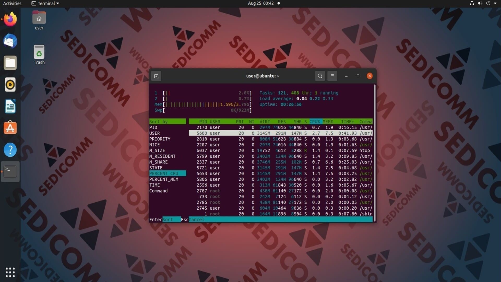501x282 pixels.
Task: Click the volume icon in top bar
Action: pyautogui.click(x=480, y=3)
